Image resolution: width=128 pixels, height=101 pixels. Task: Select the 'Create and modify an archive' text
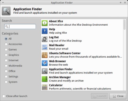pos(66,81)
